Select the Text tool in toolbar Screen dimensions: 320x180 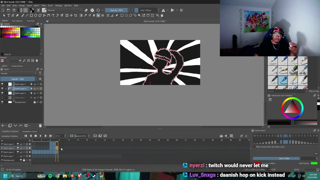coord(8,15)
